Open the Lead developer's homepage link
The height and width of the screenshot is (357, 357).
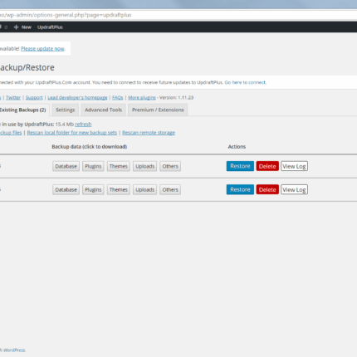[77, 98]
